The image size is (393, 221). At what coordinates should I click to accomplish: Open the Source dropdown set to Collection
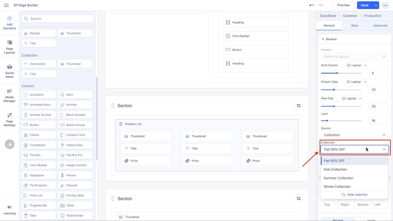[354, 135]
